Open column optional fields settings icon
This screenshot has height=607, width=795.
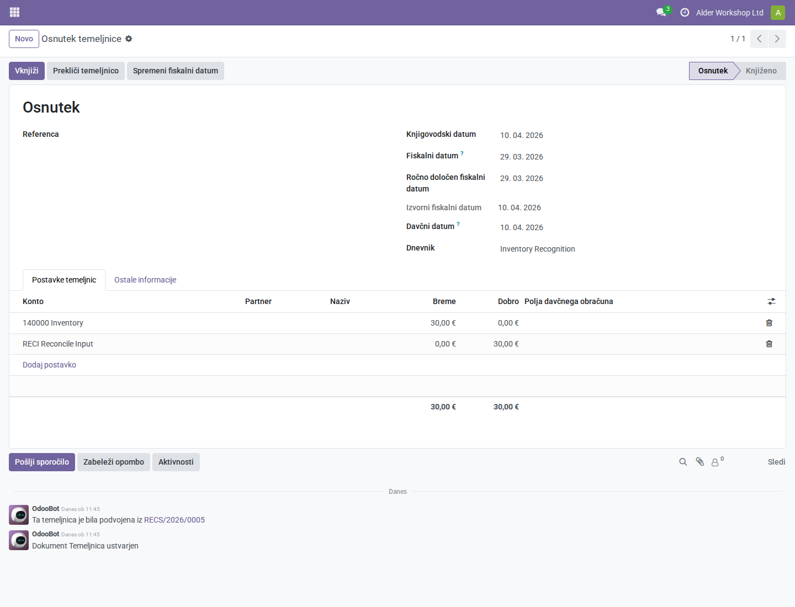771,301
